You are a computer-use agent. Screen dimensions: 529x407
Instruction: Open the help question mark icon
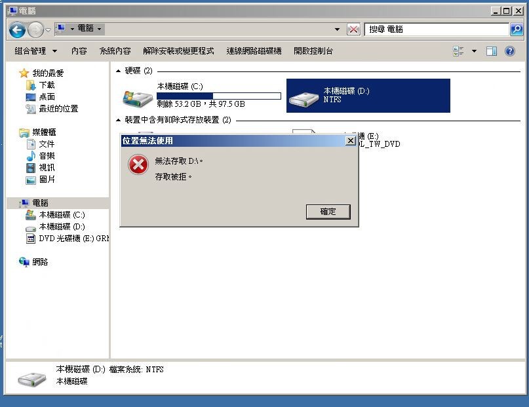tap(510, 51)
